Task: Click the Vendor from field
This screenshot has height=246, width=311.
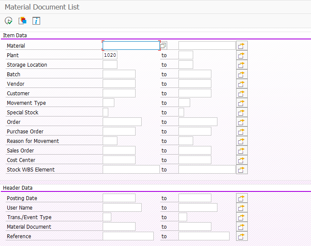Action: click(119, 84)
